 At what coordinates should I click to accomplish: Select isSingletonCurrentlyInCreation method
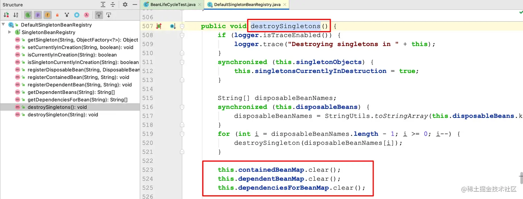tap(83, 62)
